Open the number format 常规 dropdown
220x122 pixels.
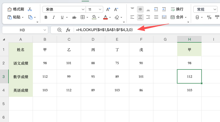pos(205,9)
